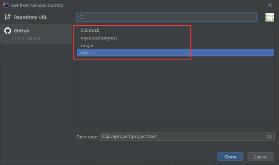Click the magnifier search icon

pyautogui.click(x=82, y=17)
